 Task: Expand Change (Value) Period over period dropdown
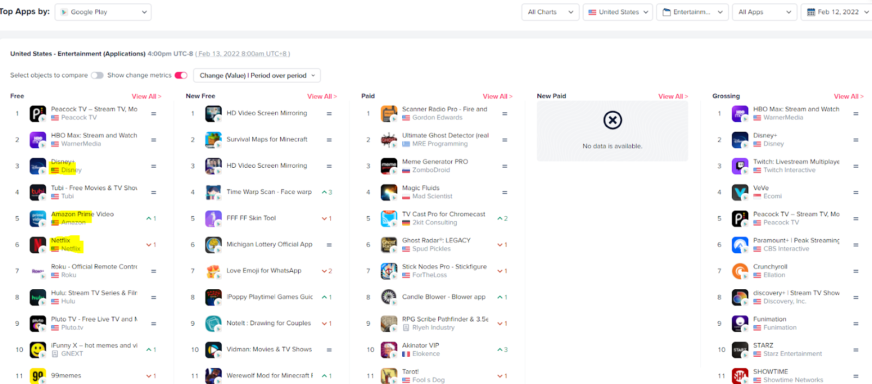point(257,75)
